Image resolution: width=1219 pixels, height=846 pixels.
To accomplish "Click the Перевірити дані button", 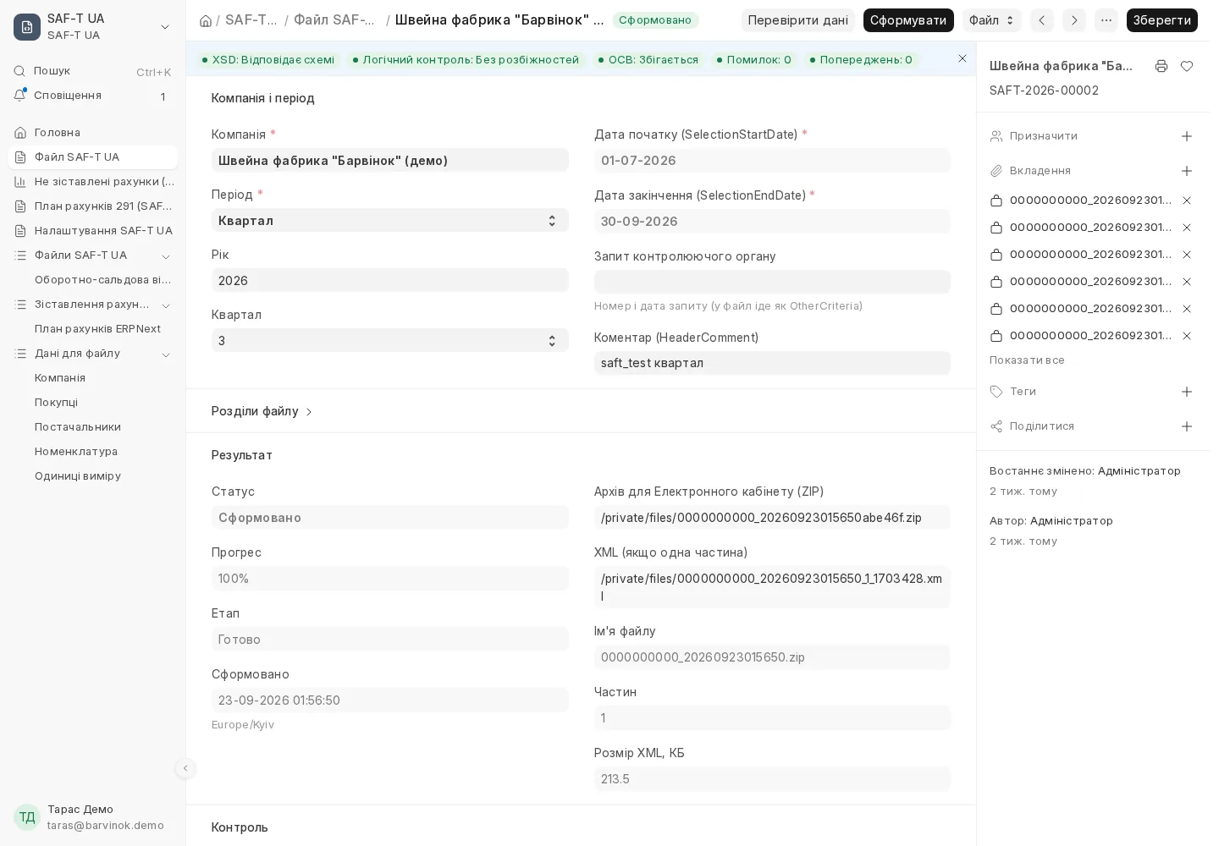I will 798,20.
